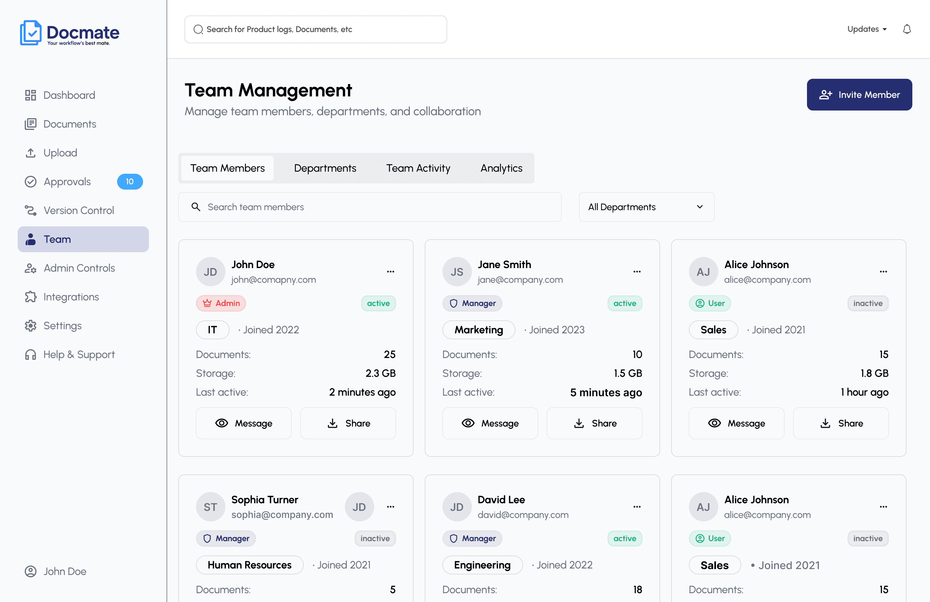This screenshot has width=930, height=602.
Task: Open first Alice Johnson card's three-dot menu
Action: (x=883, y=272)
